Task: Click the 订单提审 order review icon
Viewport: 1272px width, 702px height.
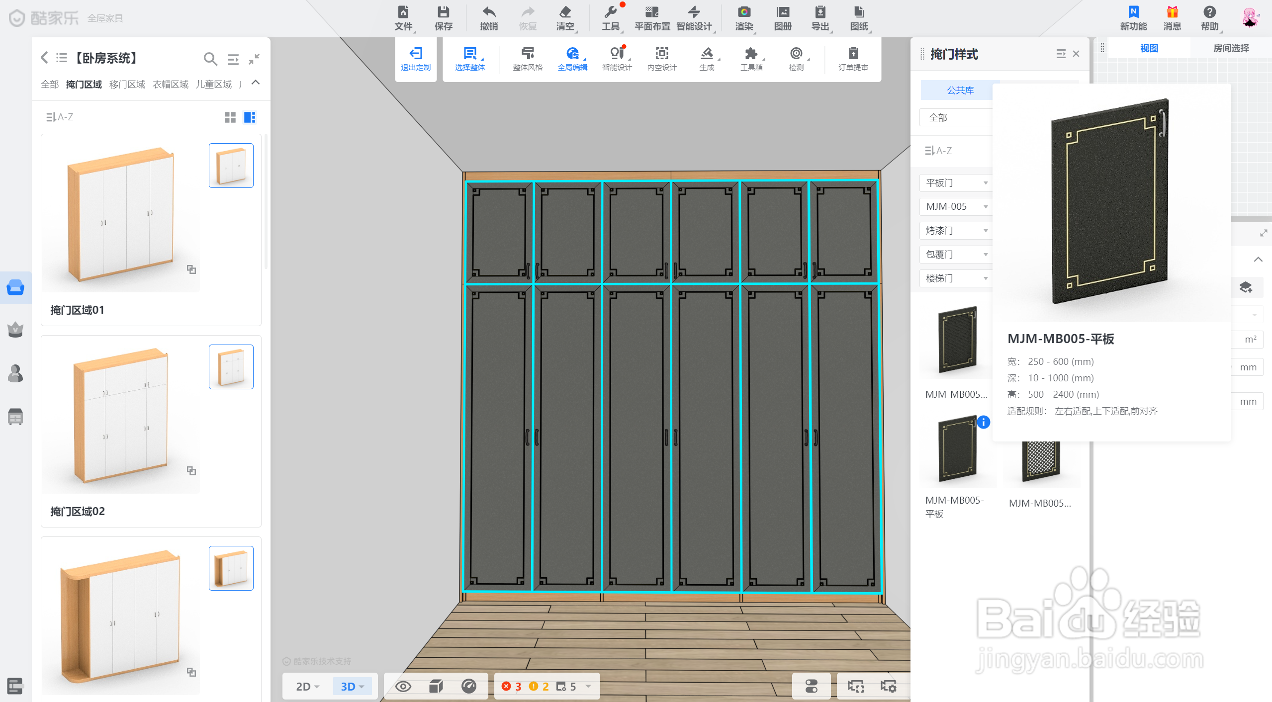Action: click(x=852, y=59)
